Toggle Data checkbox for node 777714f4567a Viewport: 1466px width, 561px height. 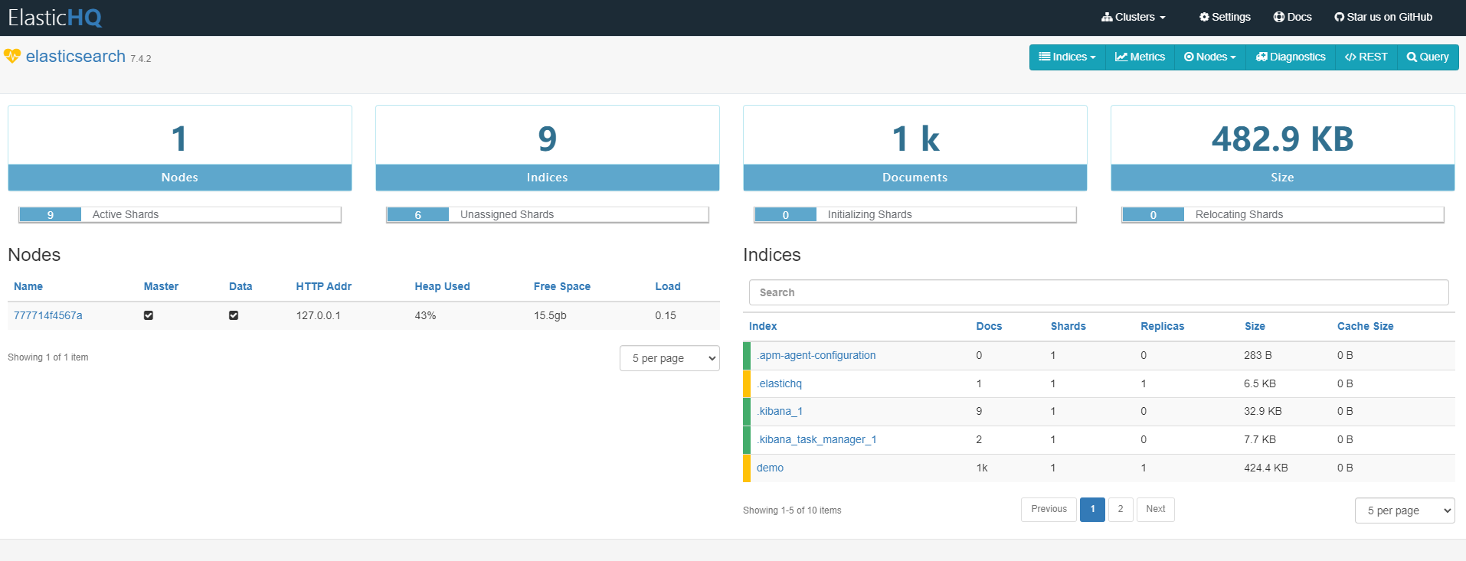pos(234,315)
